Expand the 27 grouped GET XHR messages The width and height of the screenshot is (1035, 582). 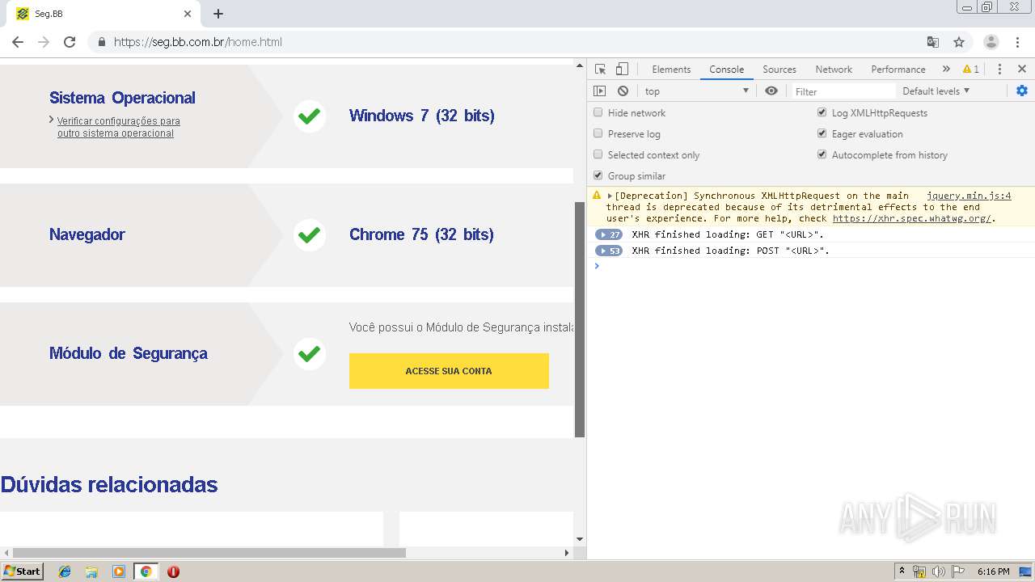point(609,234)
